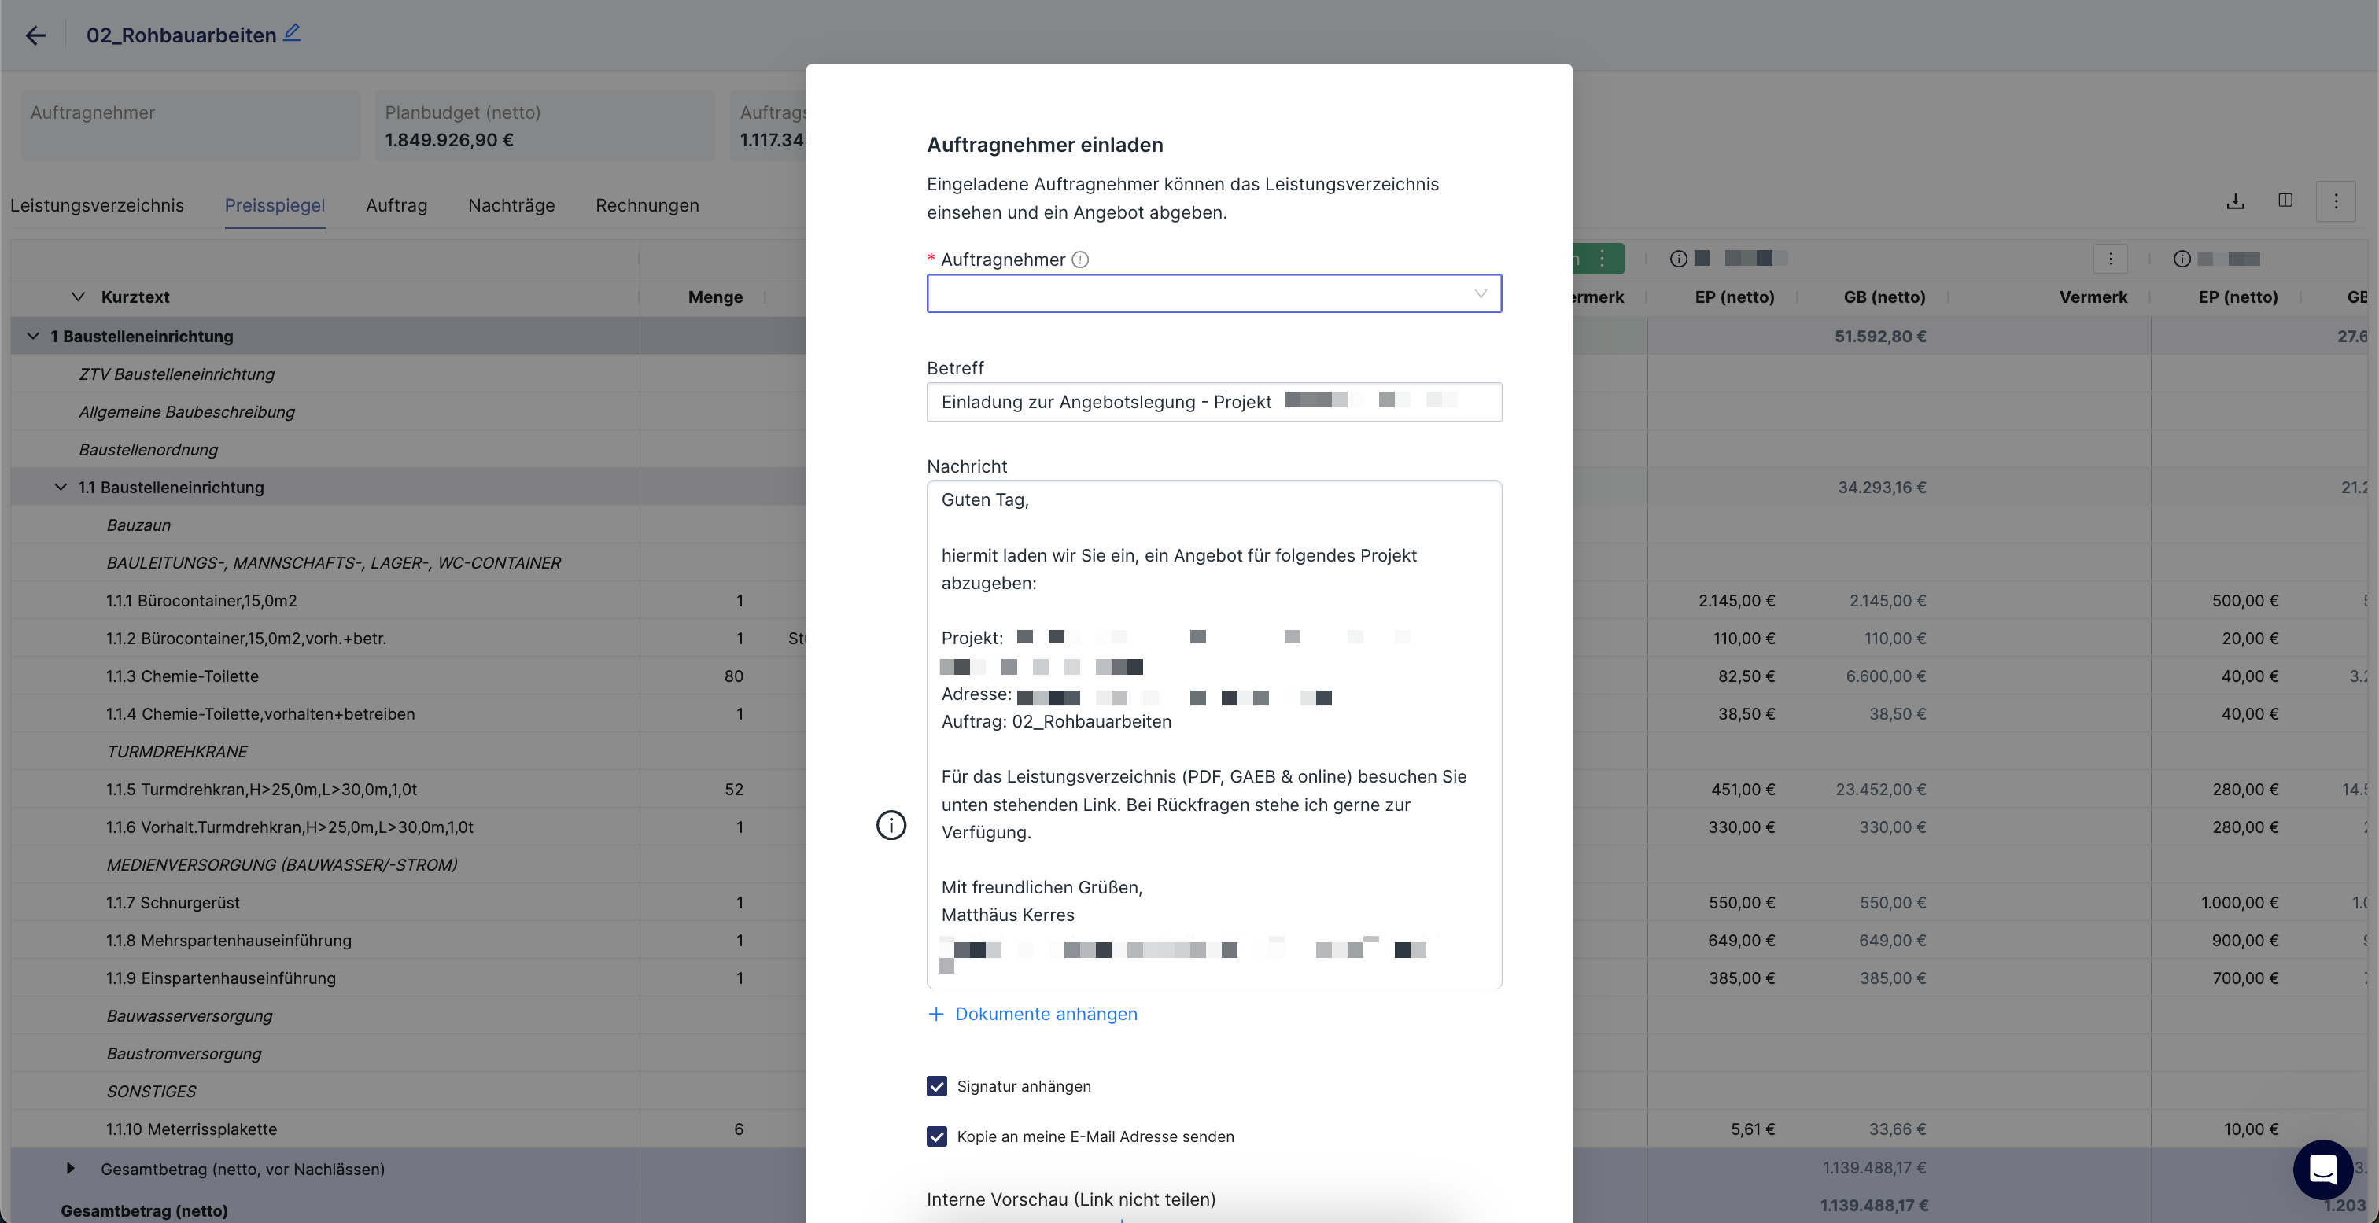The image size is (2379, 1223).
Task: Collapse all rows via the Kurztext header chevron
Action: click(78, 297)
